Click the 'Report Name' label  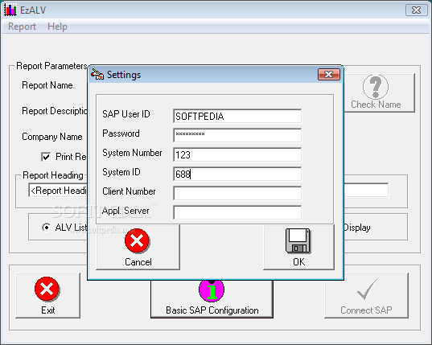click(x=47, y=85)
